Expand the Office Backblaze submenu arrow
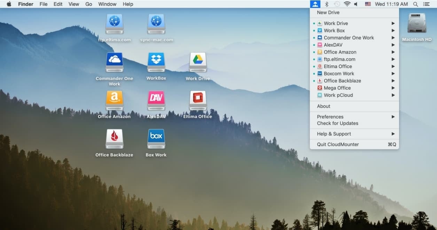The height and width of the screenshot is (230, 437). [393, 81]
